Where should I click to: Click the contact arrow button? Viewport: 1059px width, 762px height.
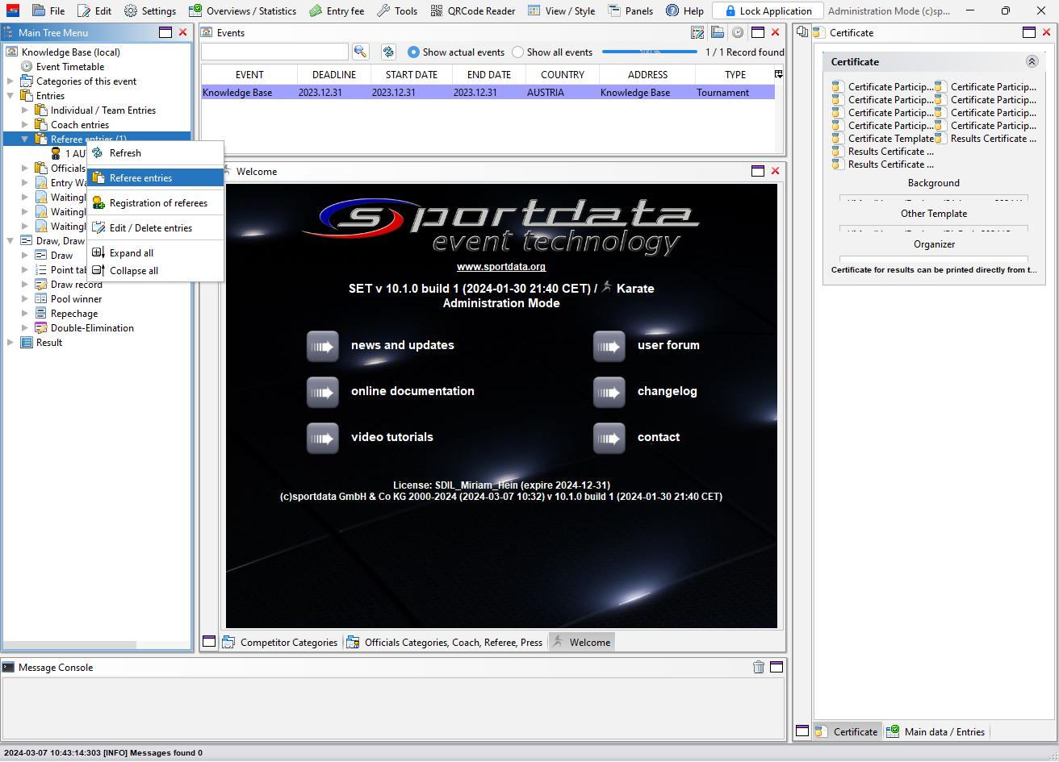[x=609, y=439]
